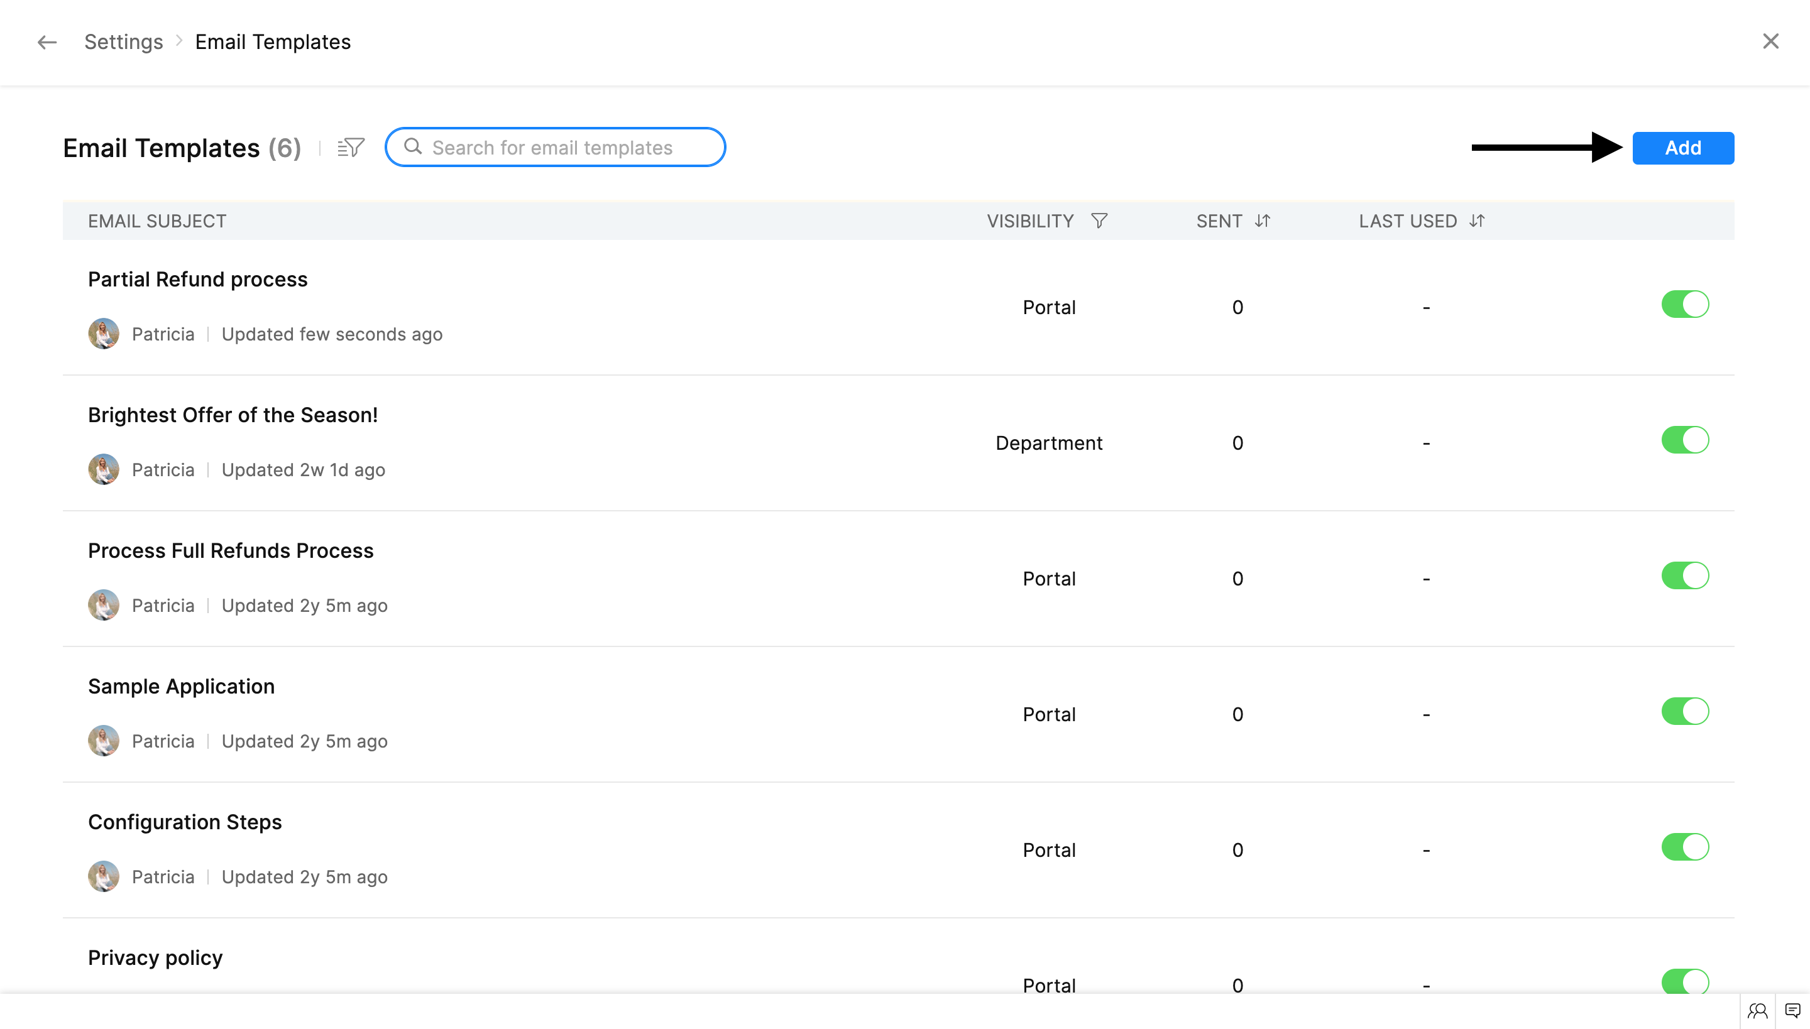
Task: Click the Visibility column filter icon
Action: [1099, 221]
